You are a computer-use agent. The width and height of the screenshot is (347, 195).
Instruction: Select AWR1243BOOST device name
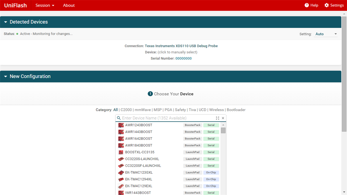[139, 125]
